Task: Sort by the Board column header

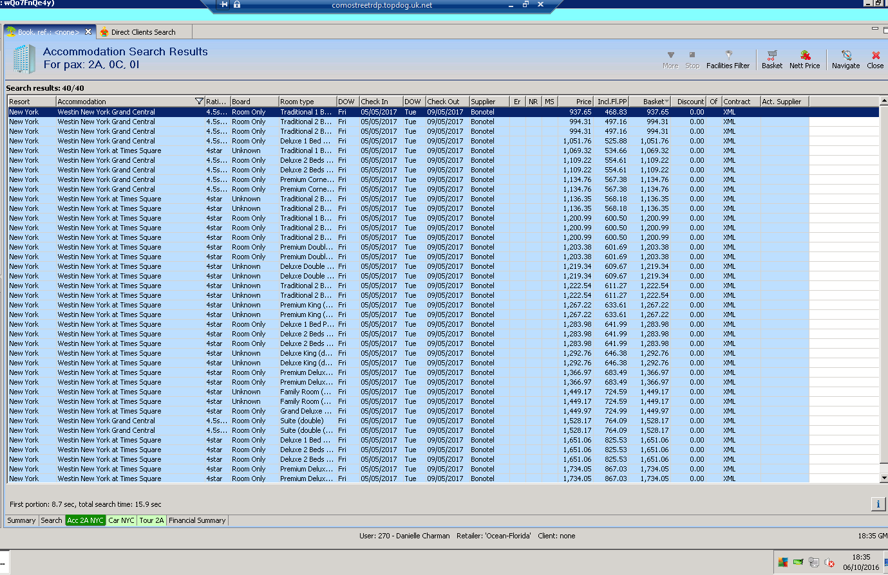Action: click(x=254, y=102)
